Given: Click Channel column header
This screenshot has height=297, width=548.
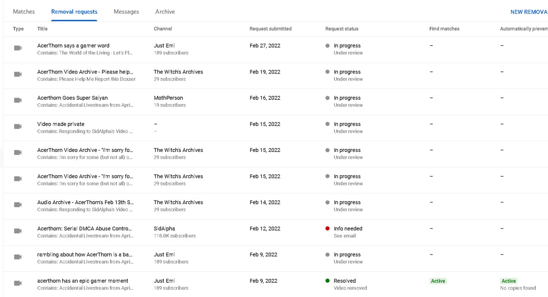Looking at the screenshot, I should click(163, 29).
